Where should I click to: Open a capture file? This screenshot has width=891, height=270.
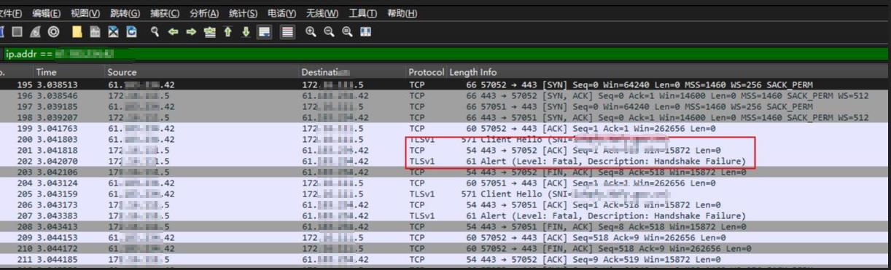77,32
